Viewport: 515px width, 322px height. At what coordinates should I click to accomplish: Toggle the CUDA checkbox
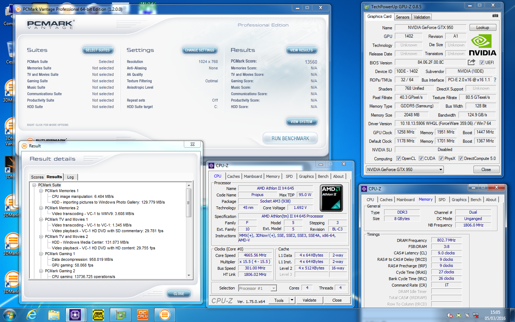(x=421, y=158)
